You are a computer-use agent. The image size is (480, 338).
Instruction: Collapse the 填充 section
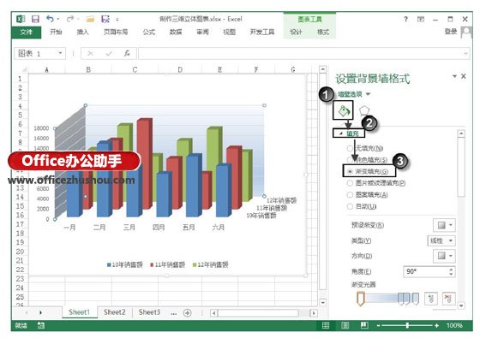pos(340,133)
